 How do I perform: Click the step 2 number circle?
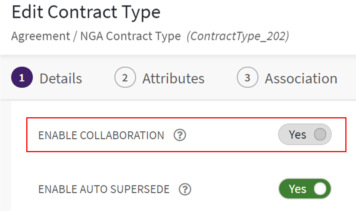(125, 78)
